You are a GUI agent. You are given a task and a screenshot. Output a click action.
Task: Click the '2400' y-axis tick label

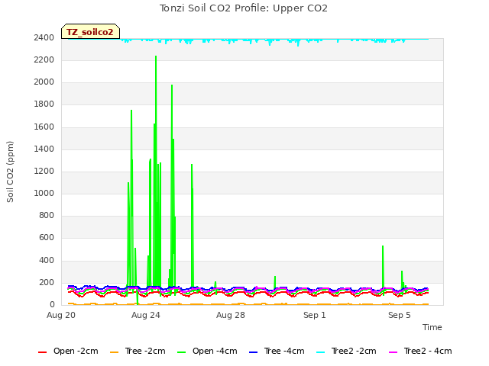[x=44, y=37]
